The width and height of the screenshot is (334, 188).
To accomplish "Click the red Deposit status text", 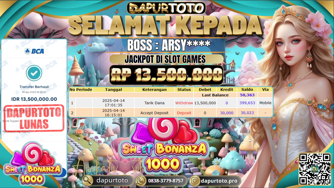I will [x=184, y=113].
